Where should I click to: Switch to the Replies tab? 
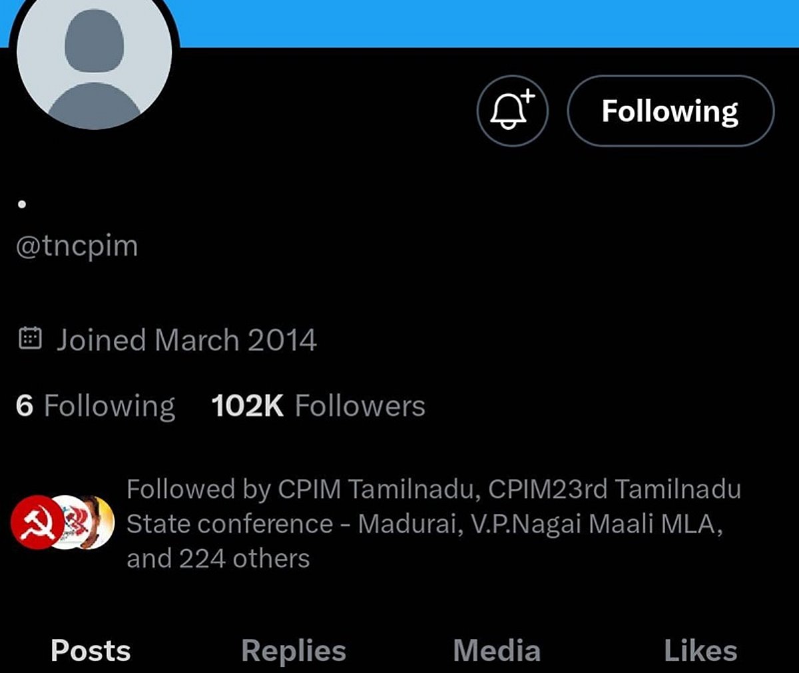(294, 650)
